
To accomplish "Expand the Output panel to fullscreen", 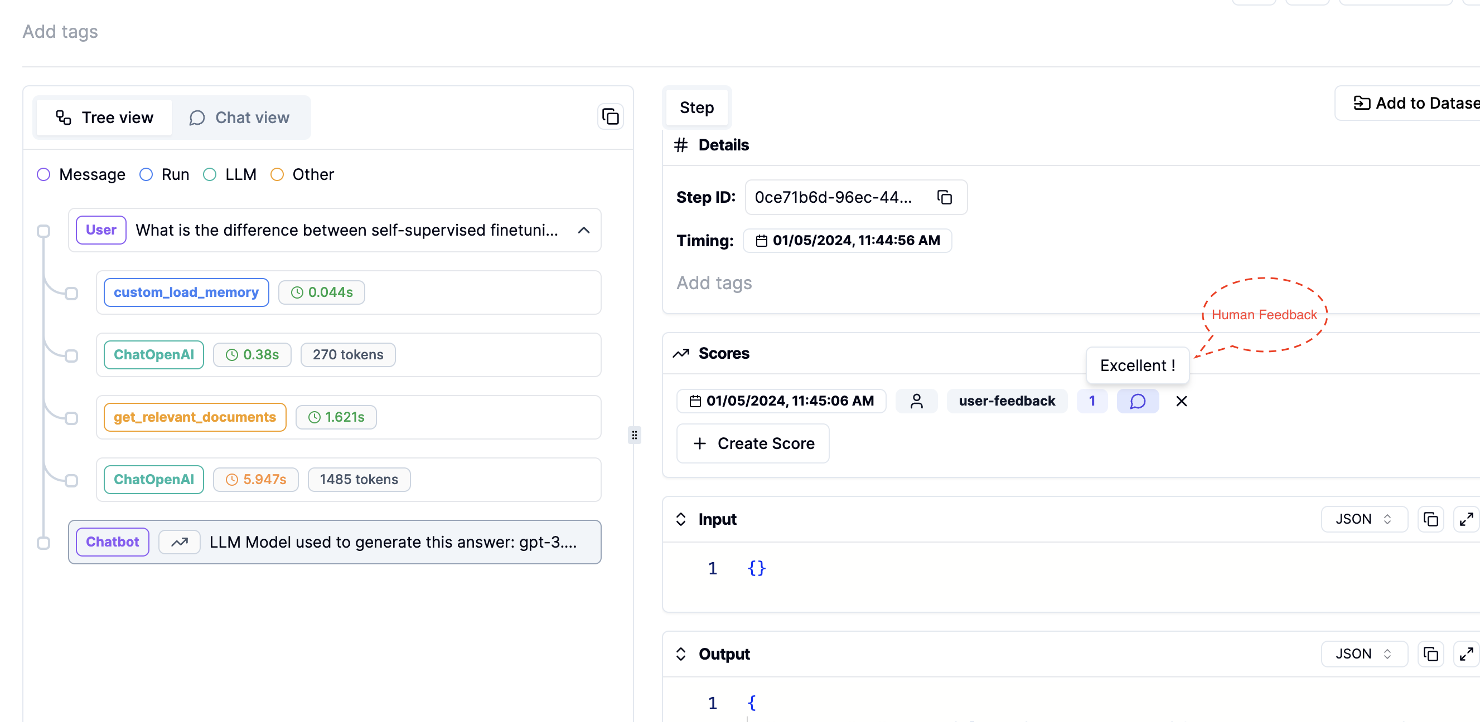I will point(1466,654).
